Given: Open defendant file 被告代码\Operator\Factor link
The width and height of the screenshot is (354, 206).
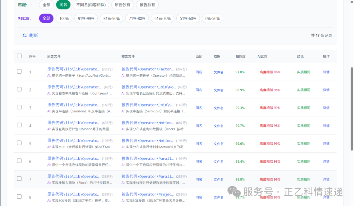Looking at the screenshot, I should click(147, 69).
